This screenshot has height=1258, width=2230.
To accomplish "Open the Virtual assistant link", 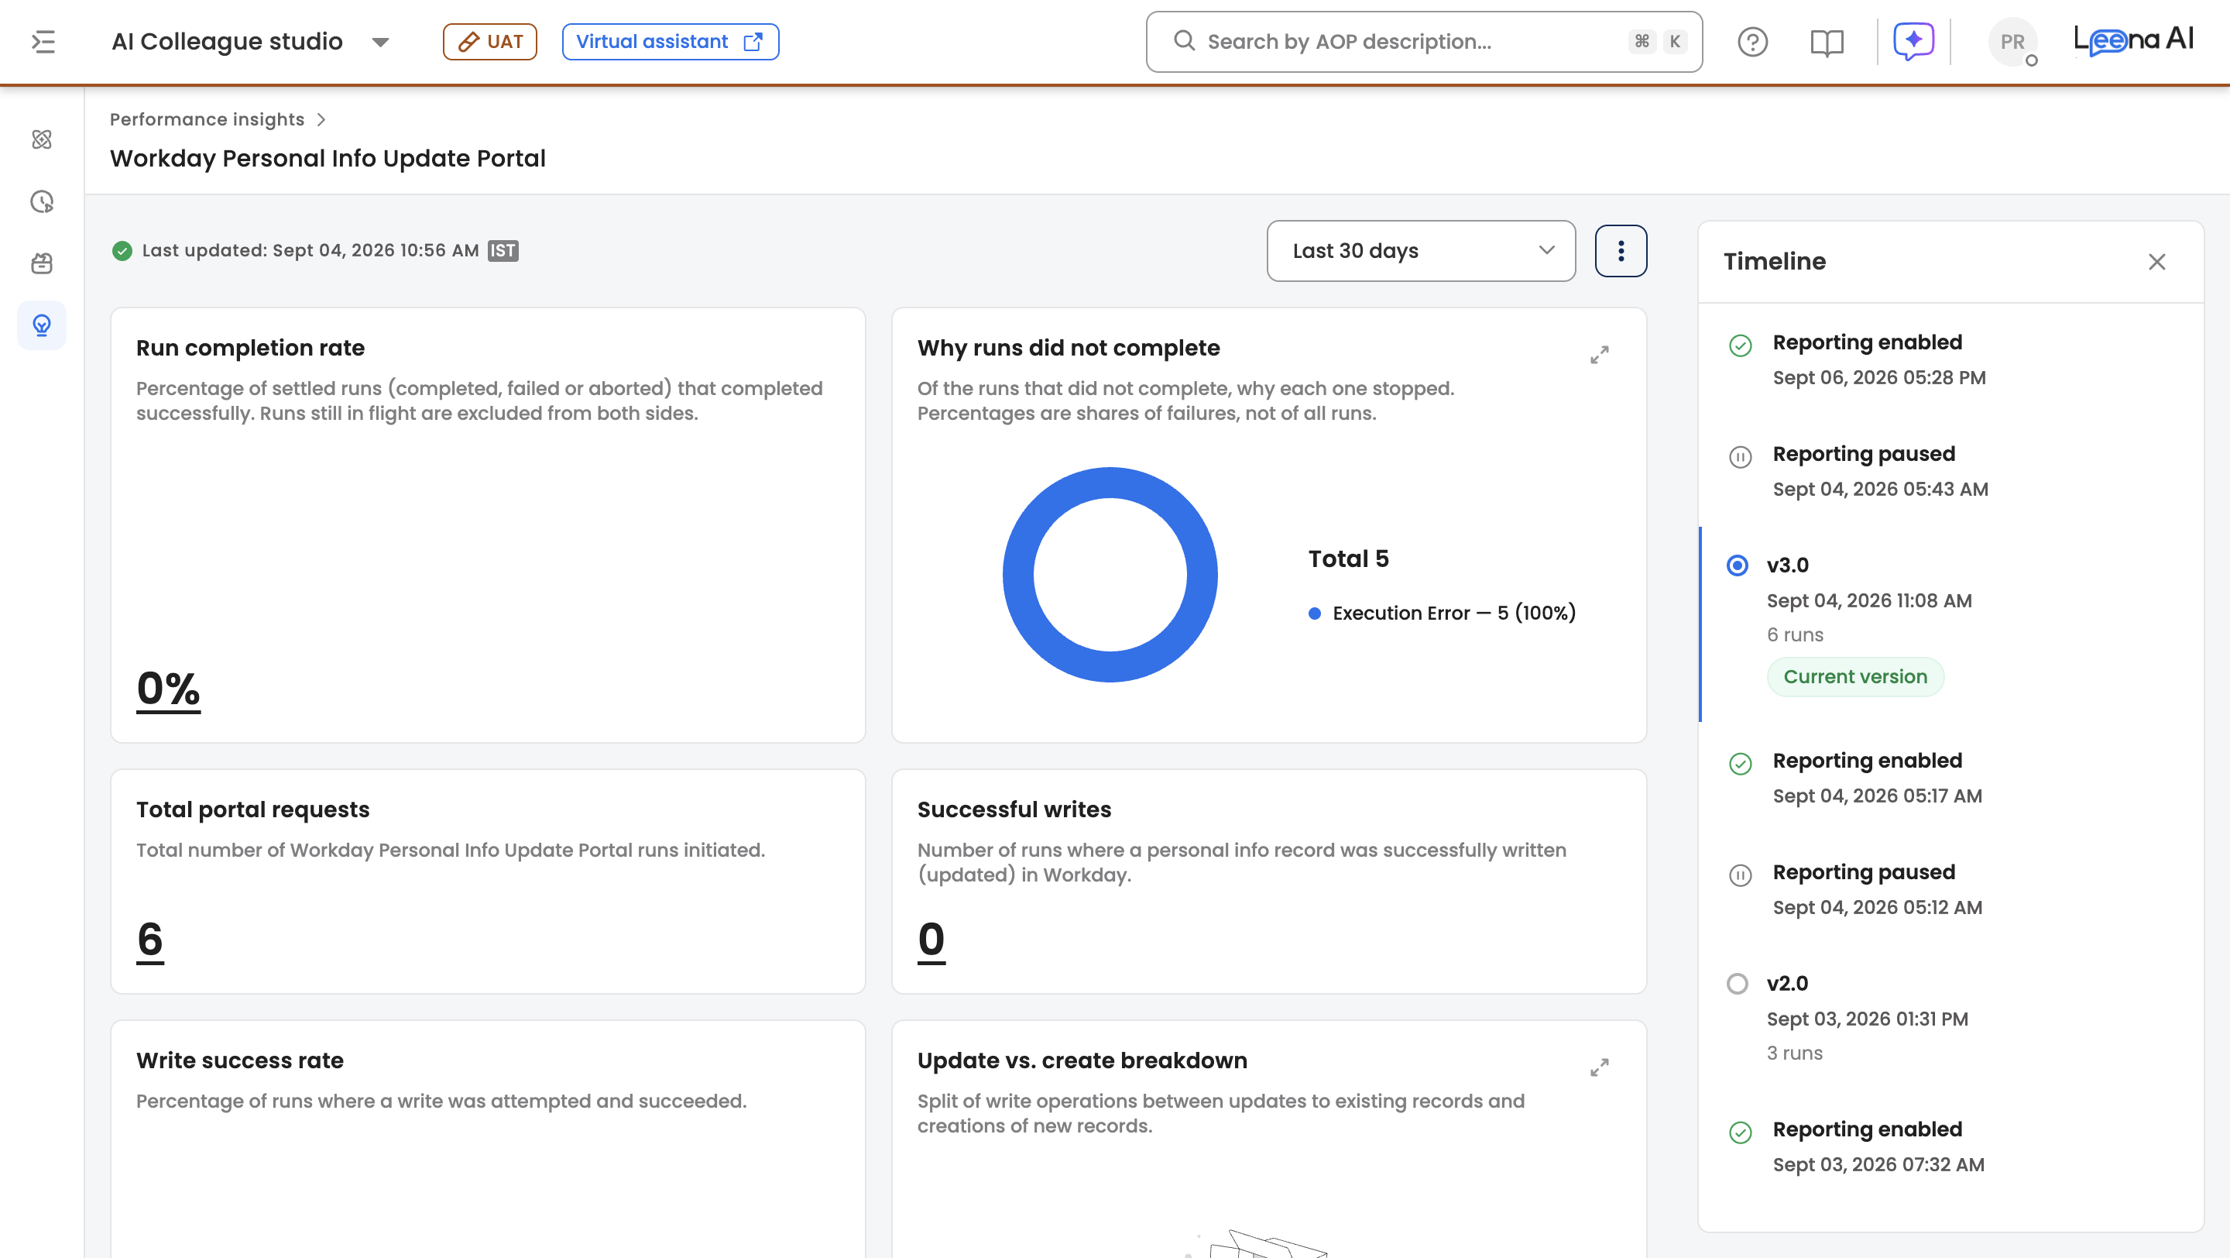I will (670, 42).
